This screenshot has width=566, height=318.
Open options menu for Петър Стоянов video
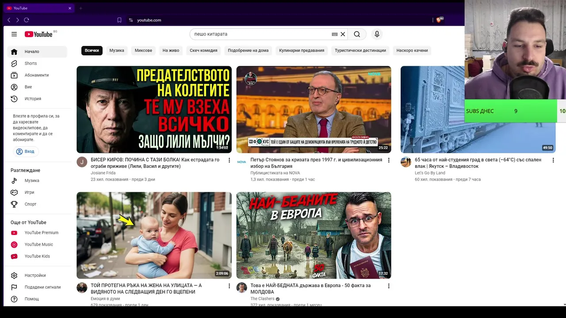pos(389,160)
